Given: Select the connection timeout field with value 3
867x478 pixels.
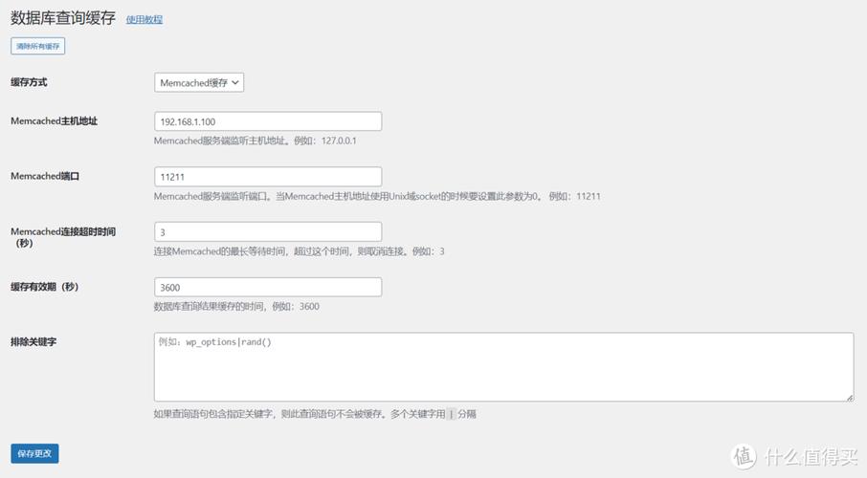Looking at the screenshot, I should point(268,232).
